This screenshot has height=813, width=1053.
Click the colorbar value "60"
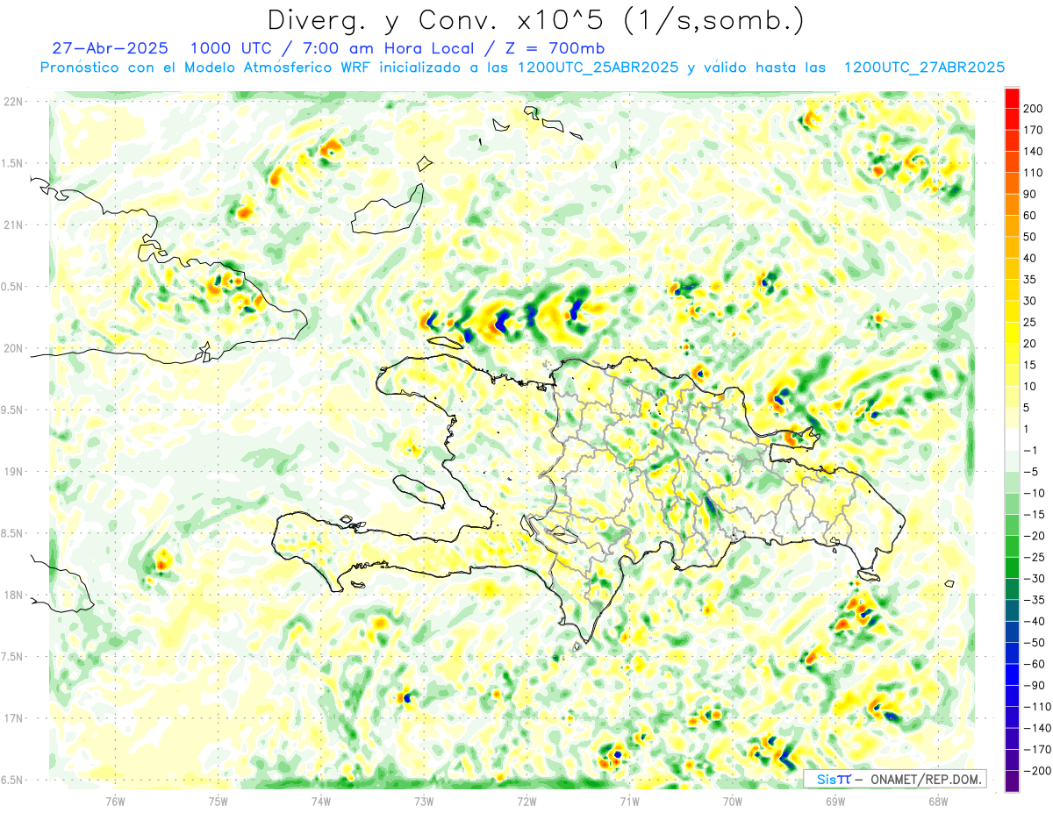pos(1031,215)
